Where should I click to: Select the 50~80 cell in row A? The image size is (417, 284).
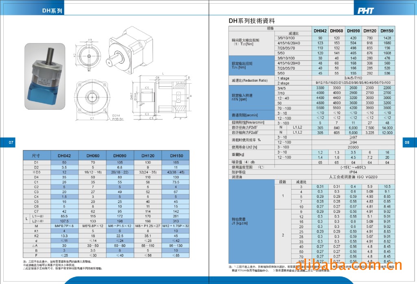pyautogui.click(x=120, y=246)
